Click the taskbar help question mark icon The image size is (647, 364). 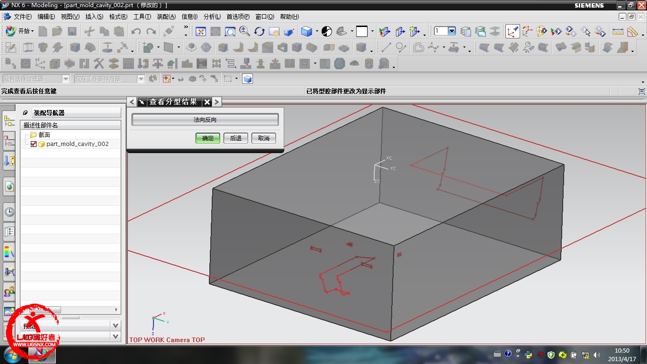[508, 354]
